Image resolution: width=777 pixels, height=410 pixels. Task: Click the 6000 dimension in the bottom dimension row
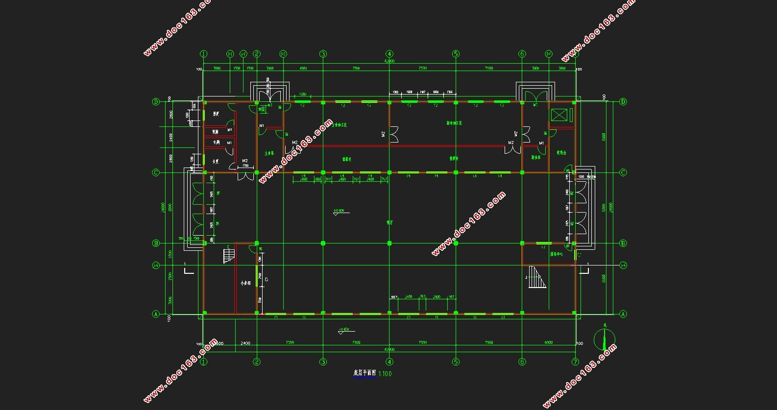click(x=548, y=342)
